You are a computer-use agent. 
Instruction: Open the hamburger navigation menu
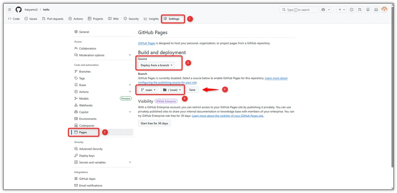(x=10, y=10)
